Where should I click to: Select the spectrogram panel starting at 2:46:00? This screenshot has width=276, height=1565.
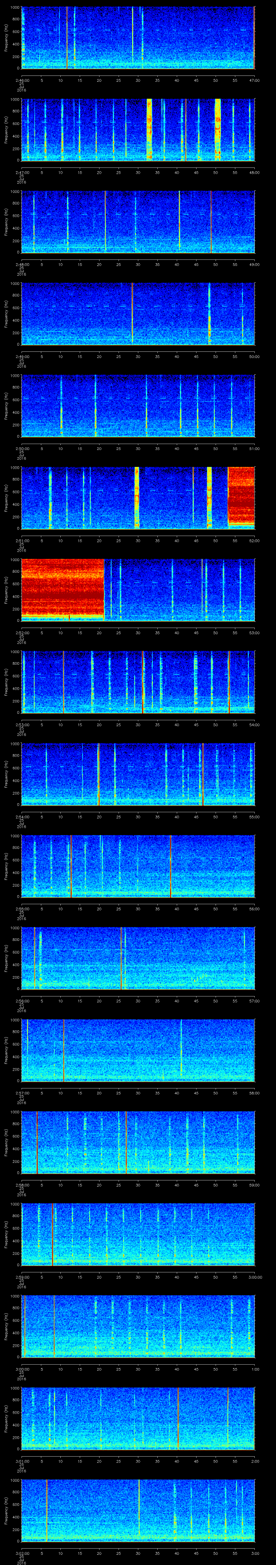click(138, 38)
